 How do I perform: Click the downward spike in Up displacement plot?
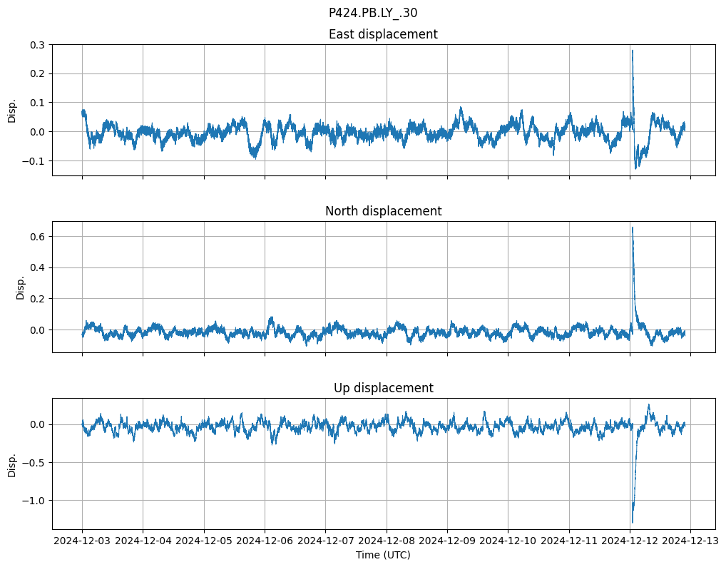[632, 521]
